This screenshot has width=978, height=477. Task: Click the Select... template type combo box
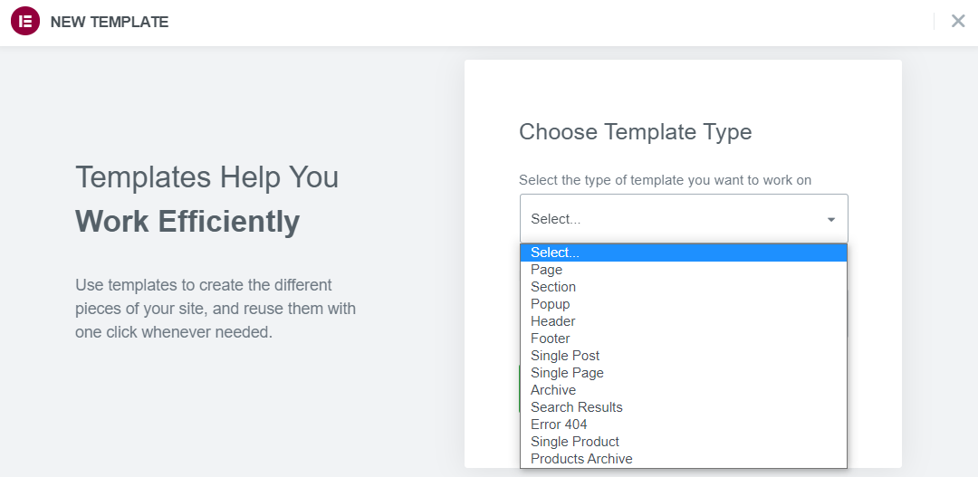click(x=684, y=219)
